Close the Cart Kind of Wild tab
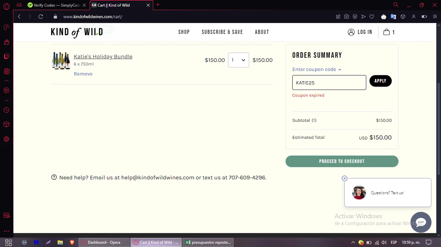Screen dimensions: 441x247 point(148,5)
